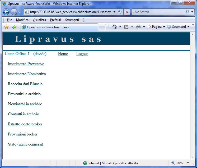Click the Internet Explorer title bar icon

coord(4,4)
